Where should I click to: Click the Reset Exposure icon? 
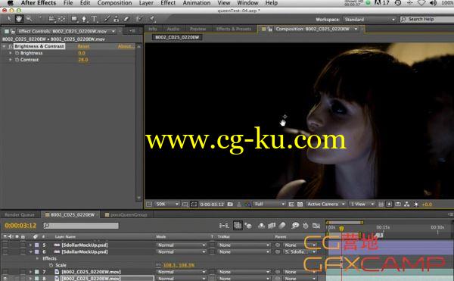coord(416,205)
